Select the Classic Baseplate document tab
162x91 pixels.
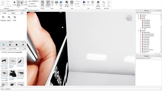tap(34, 11)
